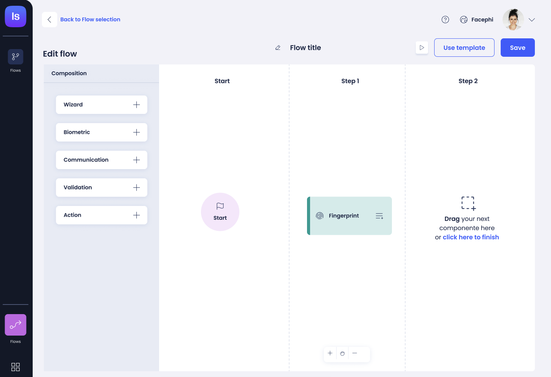Viewport: 551px width, 377px height.
Task: Expand the Biometric component category
Action: [x=136, y=132]
